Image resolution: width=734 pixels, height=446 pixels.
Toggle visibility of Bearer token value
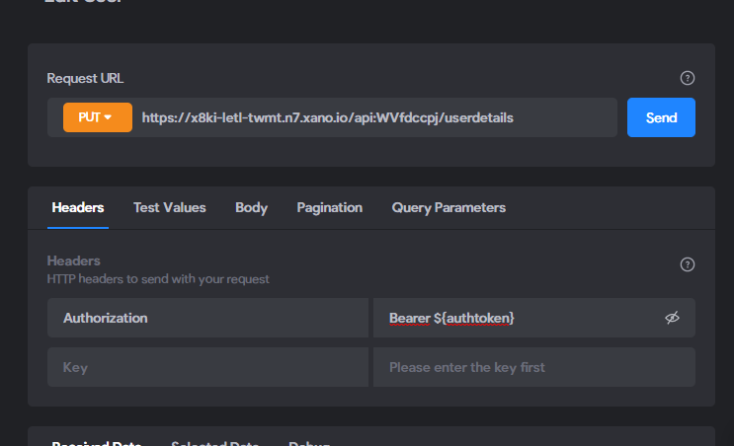click(x=672, y=318)
